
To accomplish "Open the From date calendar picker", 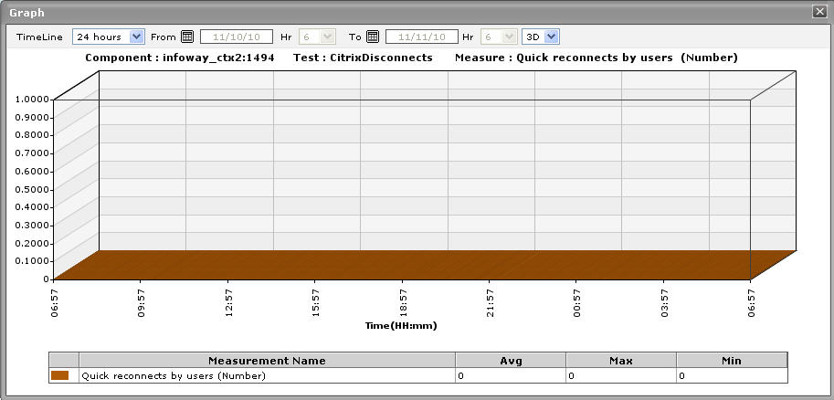I will click(x=186, y=37).
